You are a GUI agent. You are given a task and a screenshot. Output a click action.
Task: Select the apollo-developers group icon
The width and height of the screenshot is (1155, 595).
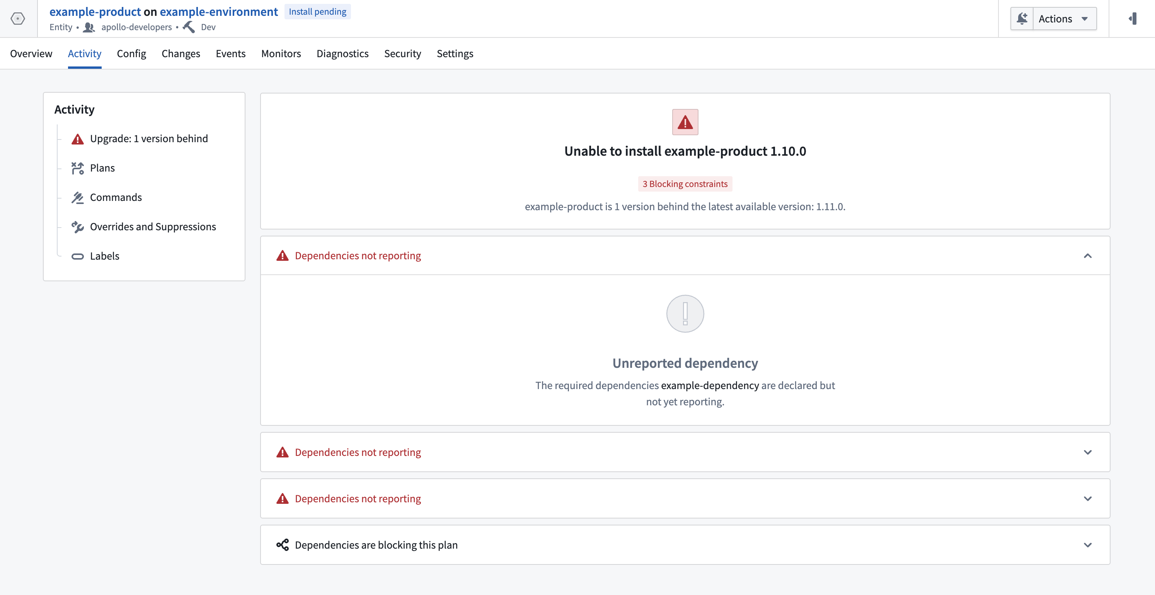89,27
